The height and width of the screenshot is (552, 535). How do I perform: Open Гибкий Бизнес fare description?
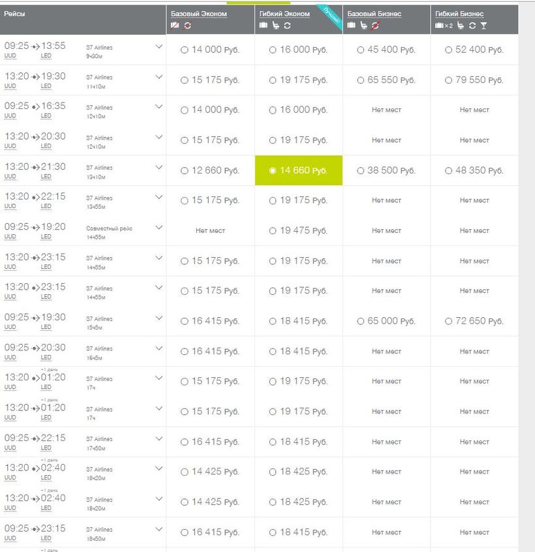pos(459,14)
